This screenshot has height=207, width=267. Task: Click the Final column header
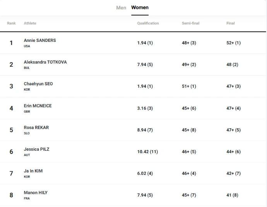[231, 23]
